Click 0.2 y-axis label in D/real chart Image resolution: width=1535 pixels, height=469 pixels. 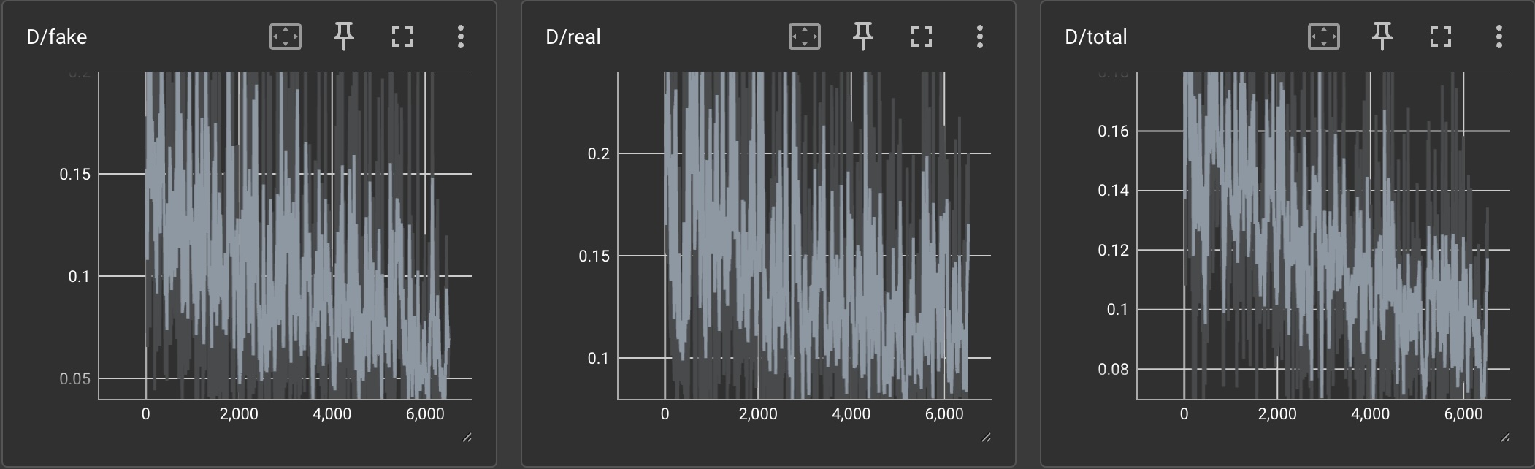coord(599,153)
